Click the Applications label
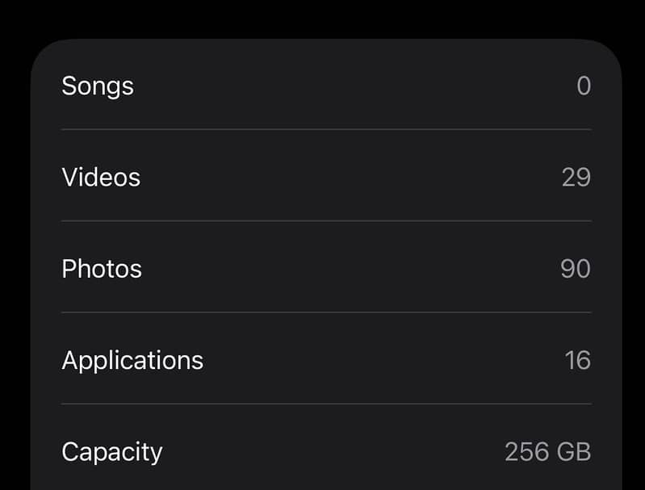Screen dimensions: 645x490 click(132, 359)
